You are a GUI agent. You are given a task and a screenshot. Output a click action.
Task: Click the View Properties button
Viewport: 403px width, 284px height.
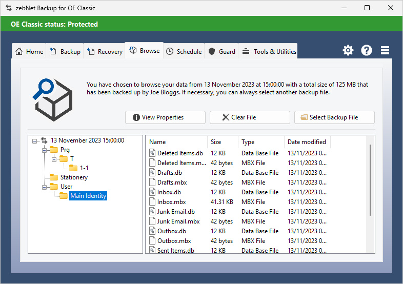point(165,117)
